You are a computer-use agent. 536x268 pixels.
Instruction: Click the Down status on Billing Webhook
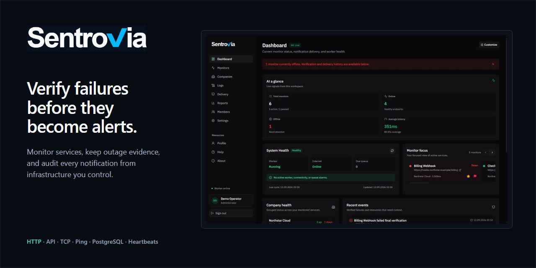pos(474,165)
